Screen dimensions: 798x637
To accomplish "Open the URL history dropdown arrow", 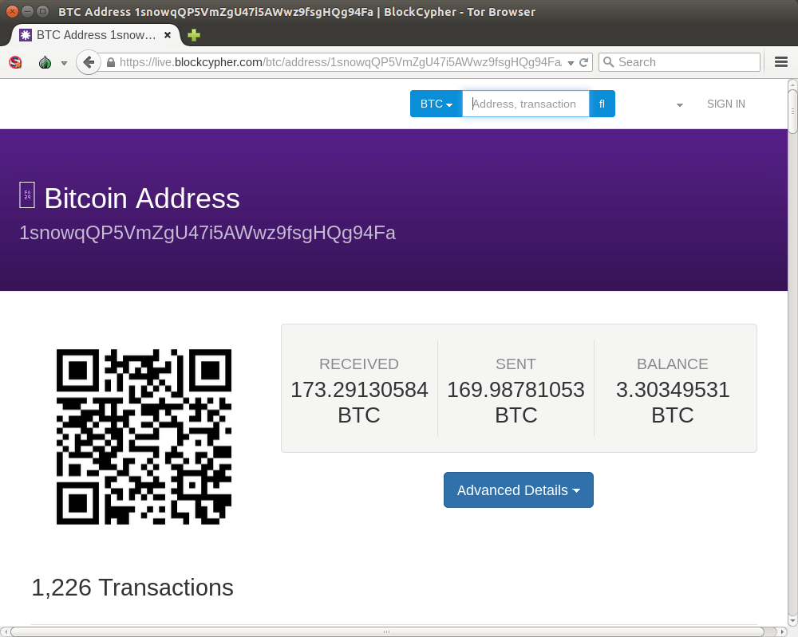I will click(571, 63).
